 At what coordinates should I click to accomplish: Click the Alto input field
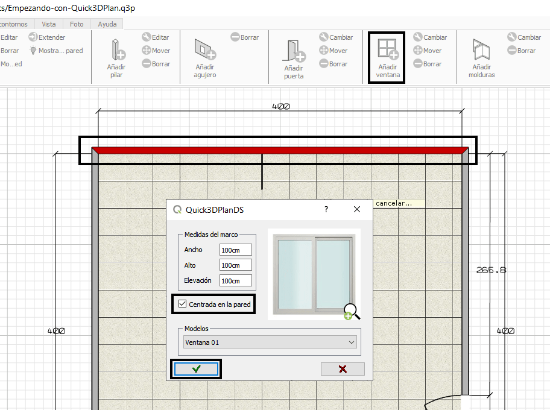click(x=236, y=265)
